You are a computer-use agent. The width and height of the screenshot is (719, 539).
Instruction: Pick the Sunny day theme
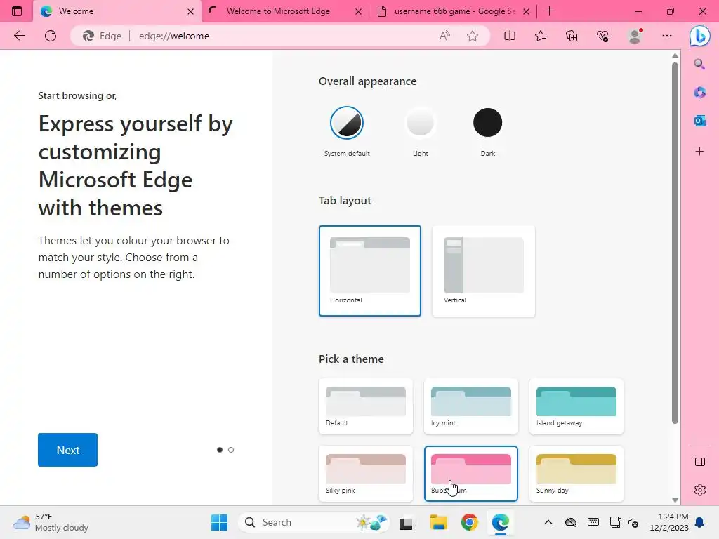pos(576,474)
